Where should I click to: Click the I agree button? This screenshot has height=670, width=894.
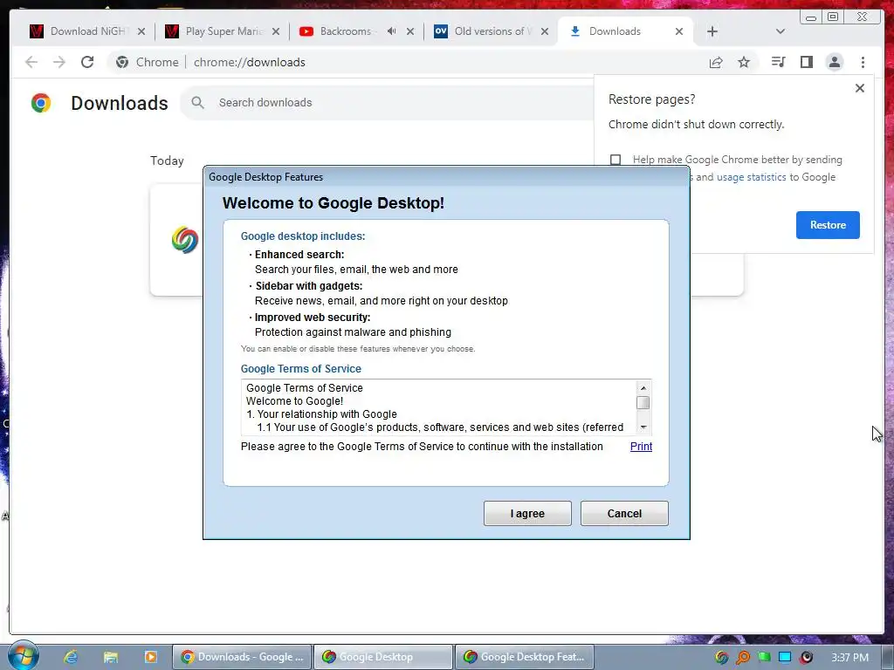[527, 513]
